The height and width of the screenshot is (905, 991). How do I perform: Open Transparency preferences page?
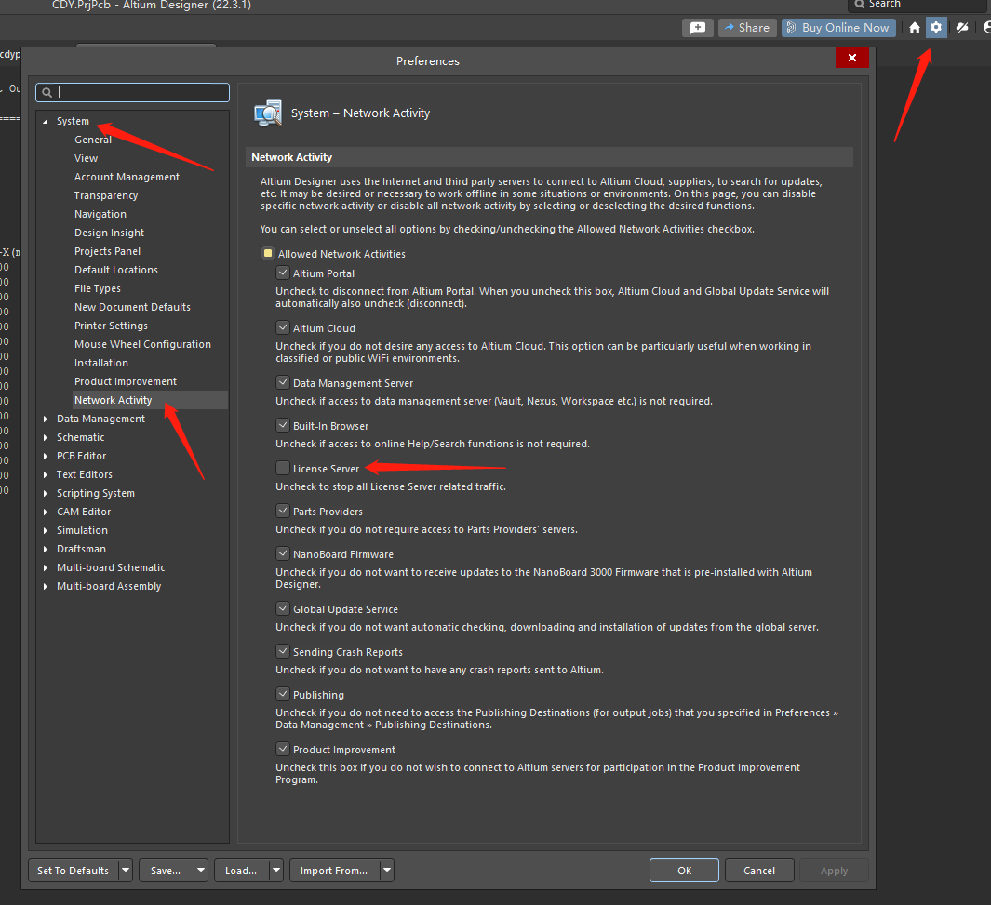(105, 195)
